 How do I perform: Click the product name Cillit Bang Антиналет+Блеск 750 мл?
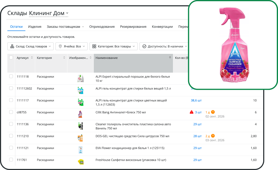(x=121, y=112)
